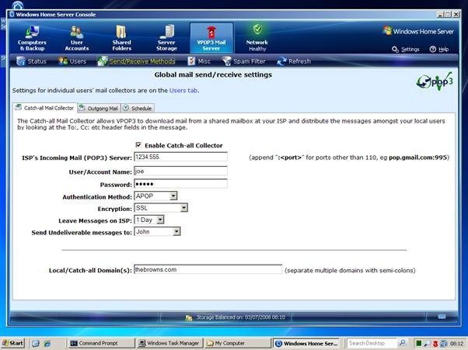Open Server Storage section
468x350 pixels.
[x=166, y=38]
